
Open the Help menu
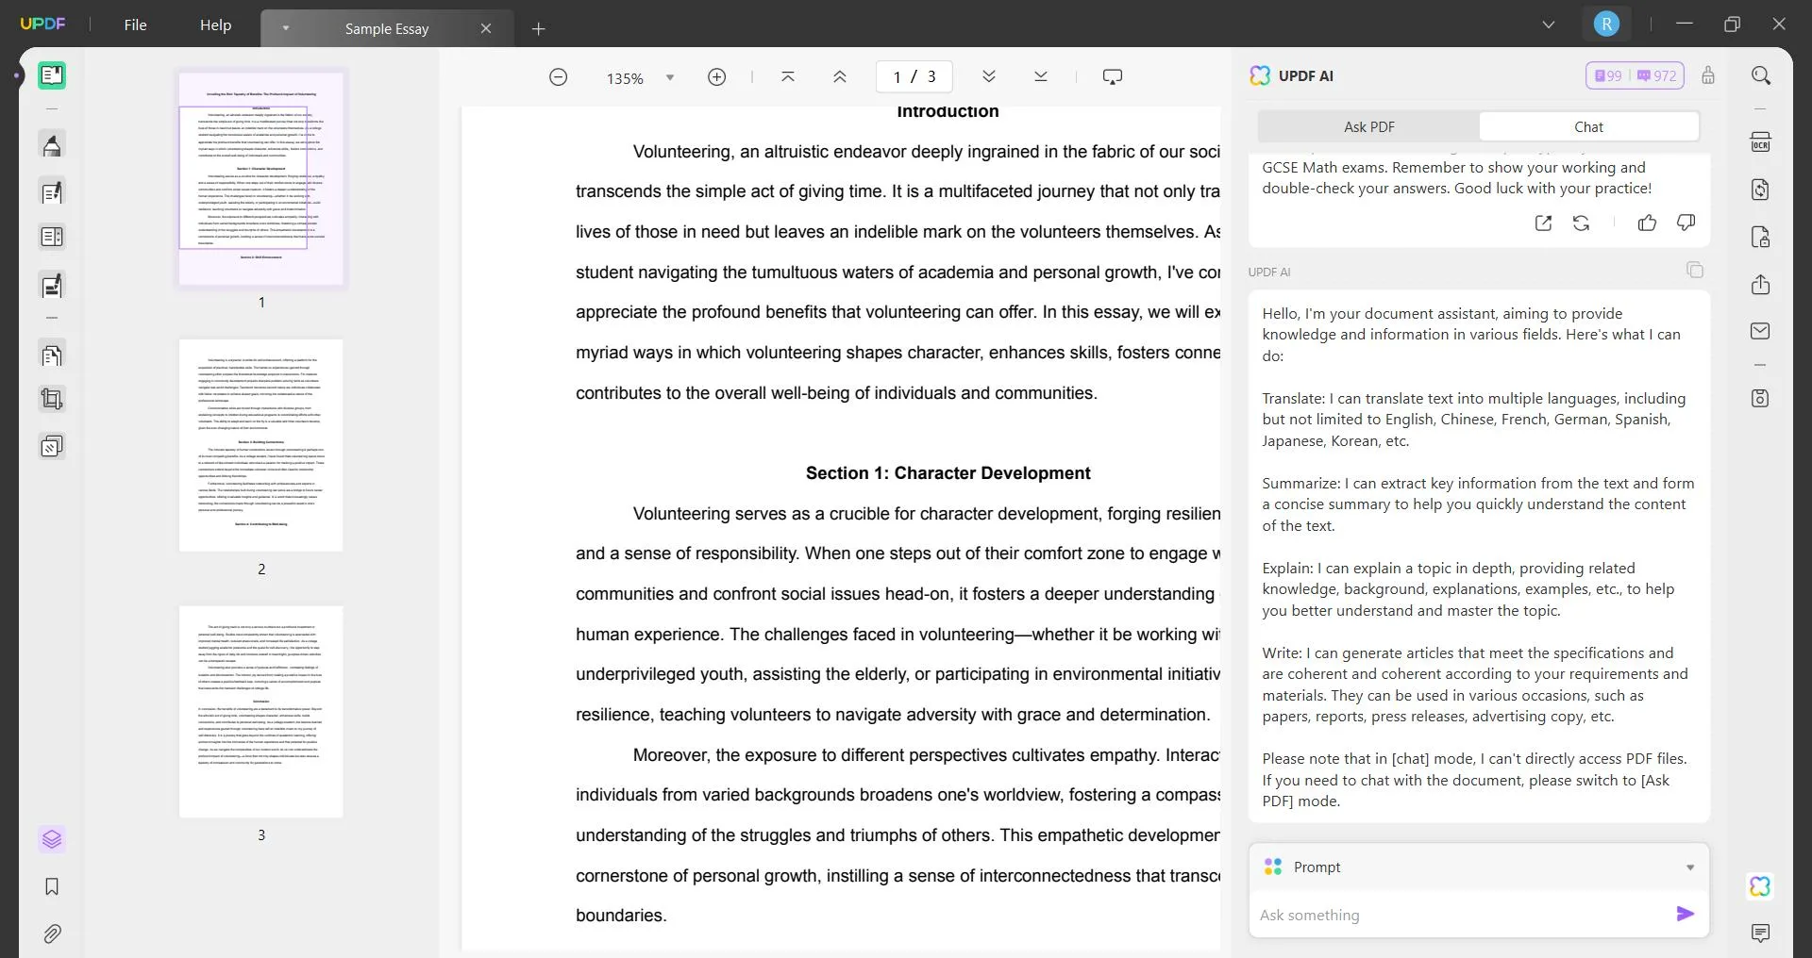pos(215,25)
